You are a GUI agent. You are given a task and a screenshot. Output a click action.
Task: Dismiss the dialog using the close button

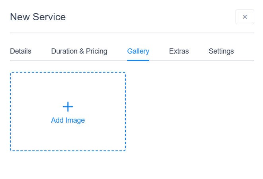tap(245, 17)
